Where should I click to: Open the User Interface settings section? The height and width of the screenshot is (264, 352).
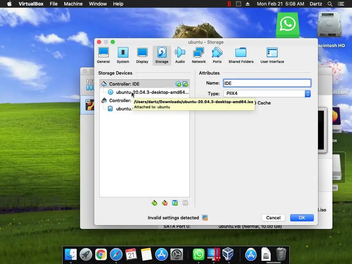tap(272, 55)
